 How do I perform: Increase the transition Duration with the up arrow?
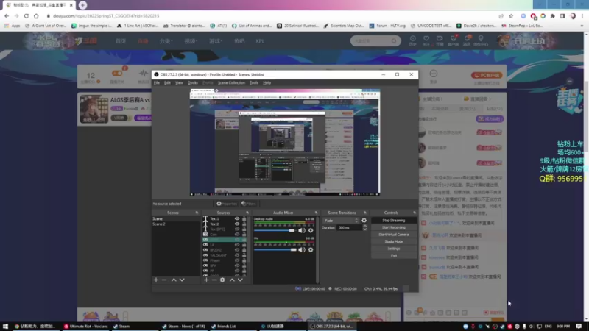click(x=364, y=227)
